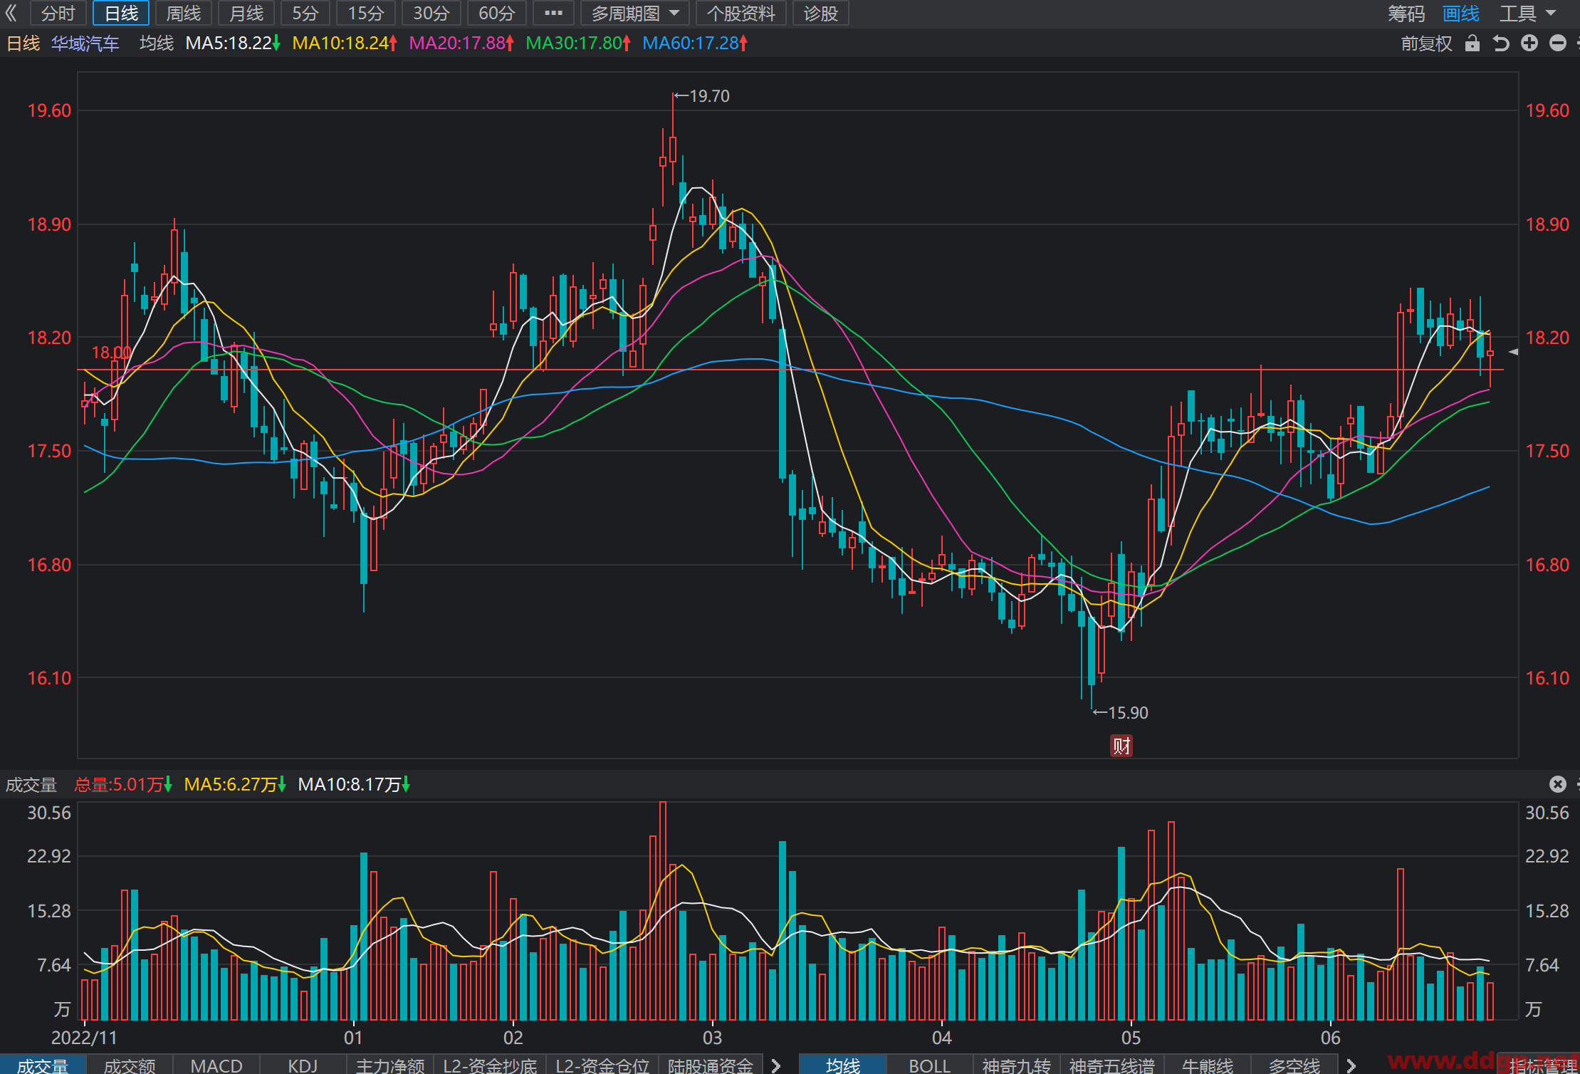Click the lock icon beside 前复权

tap(1472, 43)
